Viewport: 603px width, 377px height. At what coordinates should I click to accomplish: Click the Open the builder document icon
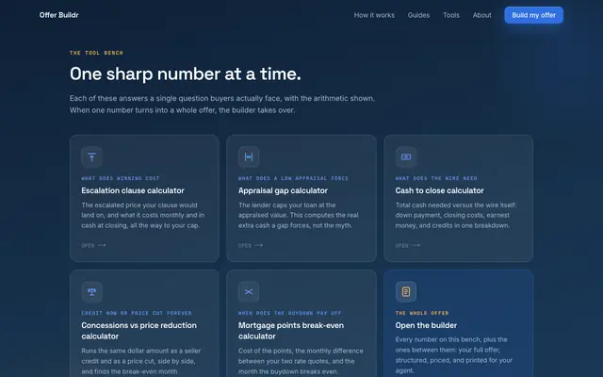click(406, 291)
